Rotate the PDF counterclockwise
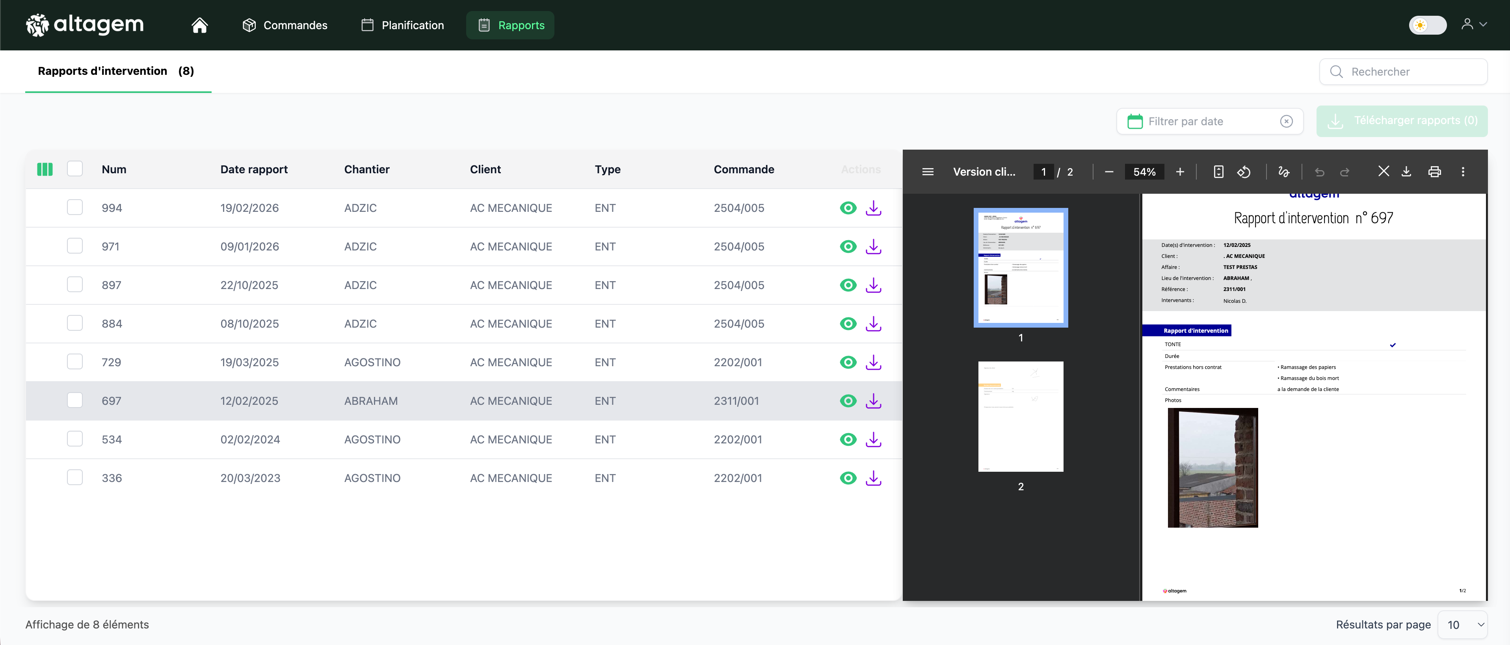The image size is (1510, 645). (x=1244, y=172)
